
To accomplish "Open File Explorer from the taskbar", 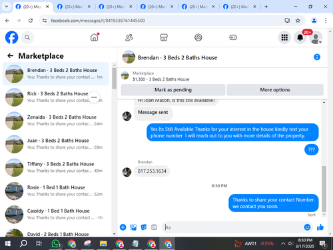I will pos(103,244).
